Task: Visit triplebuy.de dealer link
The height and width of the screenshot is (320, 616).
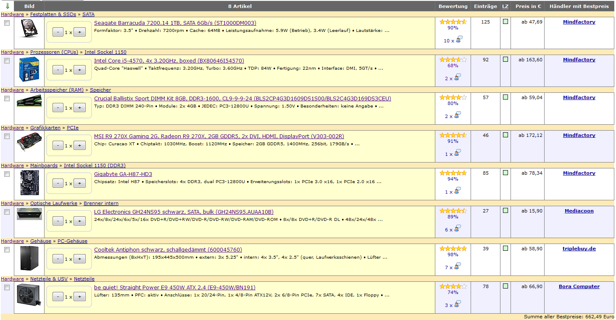Action: [x=579, y=249]
